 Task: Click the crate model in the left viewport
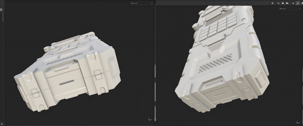(x=68, y=72)
